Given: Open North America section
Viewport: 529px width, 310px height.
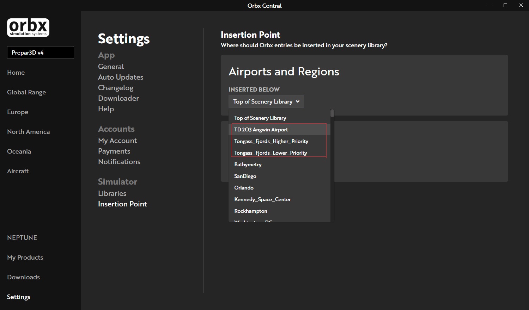Looking at the screenshot, I should click(x=29, y=131).
